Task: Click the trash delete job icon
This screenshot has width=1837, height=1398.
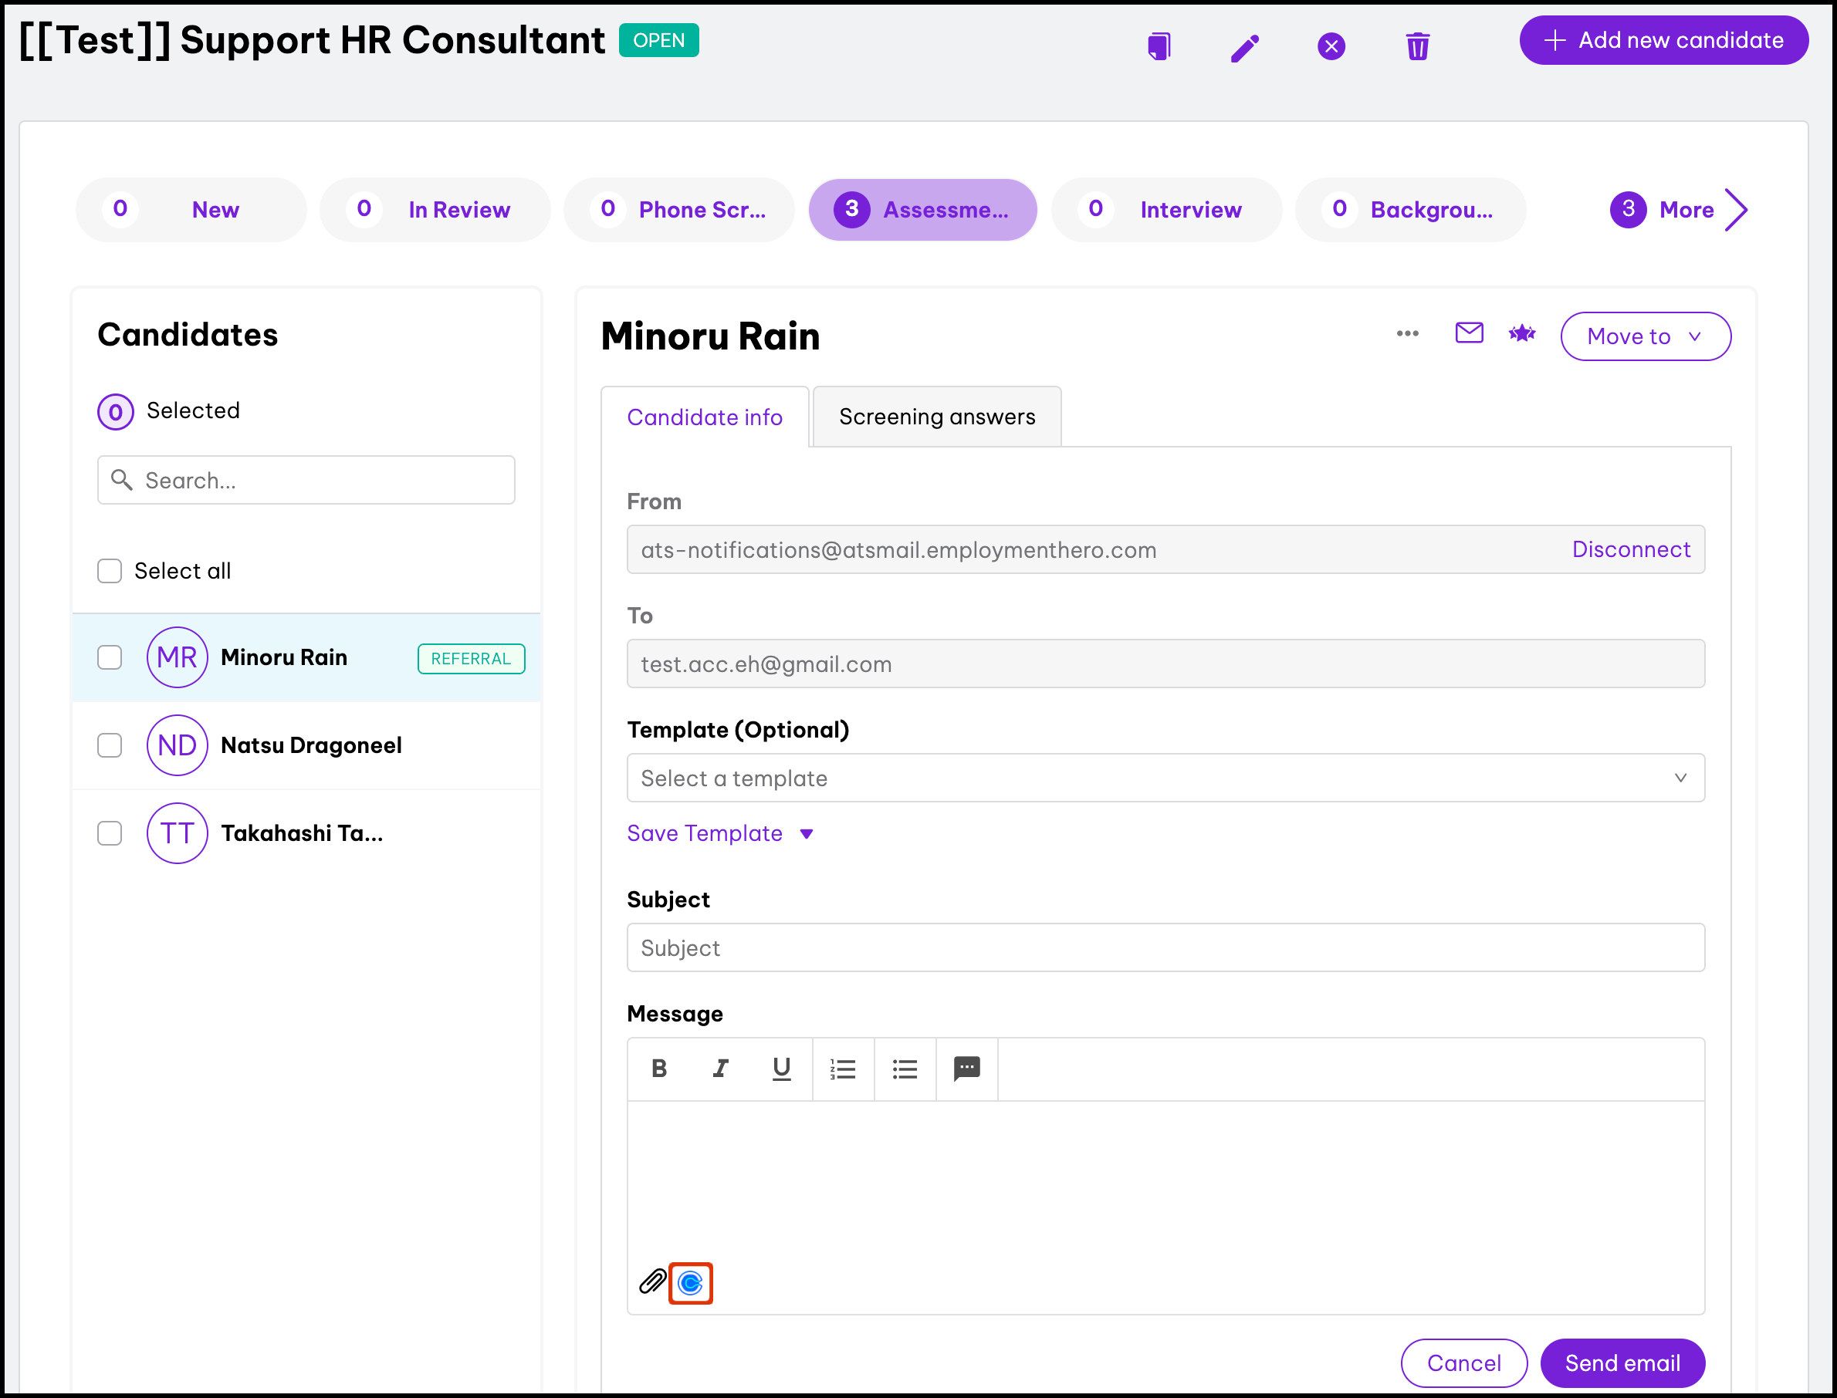Action: pyautogui.click(x=1417, y=46)
